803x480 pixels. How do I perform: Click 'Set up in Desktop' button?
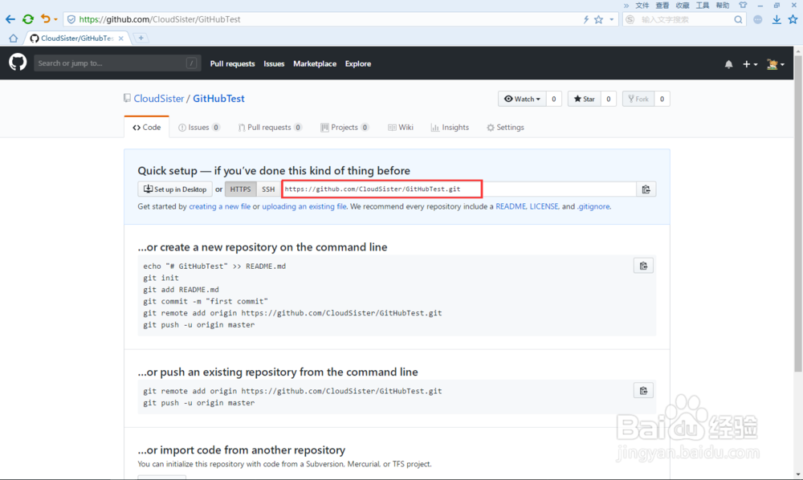click(x=175, y=189)
